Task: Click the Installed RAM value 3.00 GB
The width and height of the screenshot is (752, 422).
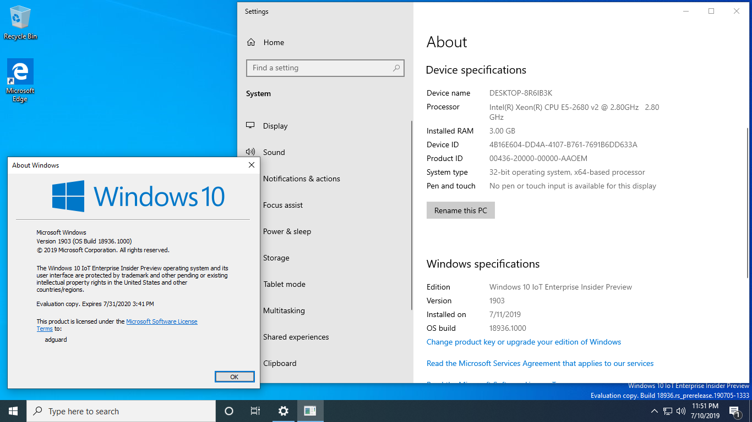Action: point(502,131)
